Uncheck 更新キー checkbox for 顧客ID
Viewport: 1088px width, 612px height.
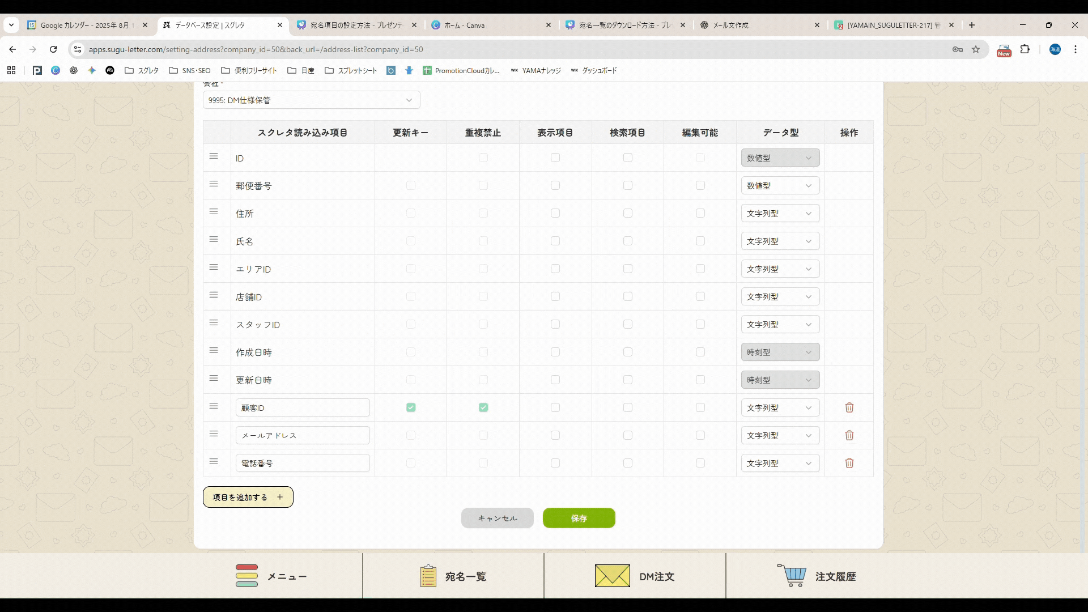411,407
